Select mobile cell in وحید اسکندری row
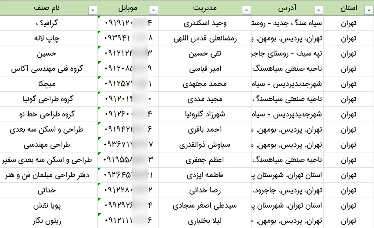374x228 pixels. coord(128,23)
